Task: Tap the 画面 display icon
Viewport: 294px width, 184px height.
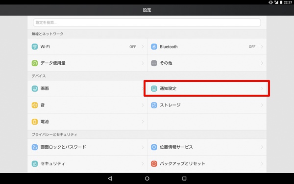Action: pyautogui.click(x=35, y=88)
